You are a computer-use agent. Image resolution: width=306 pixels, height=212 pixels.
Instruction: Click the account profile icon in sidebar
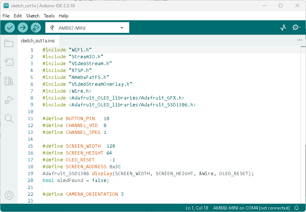click(9, 195)
